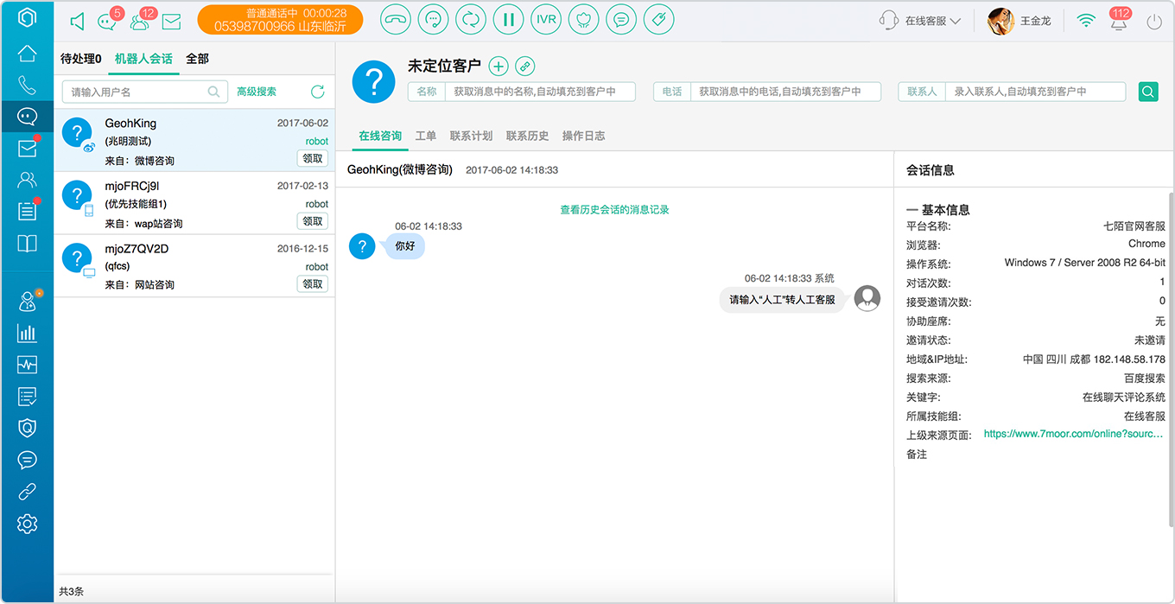
Task: Open the work order list sidebar icon
Action: [x=27, y=211]
